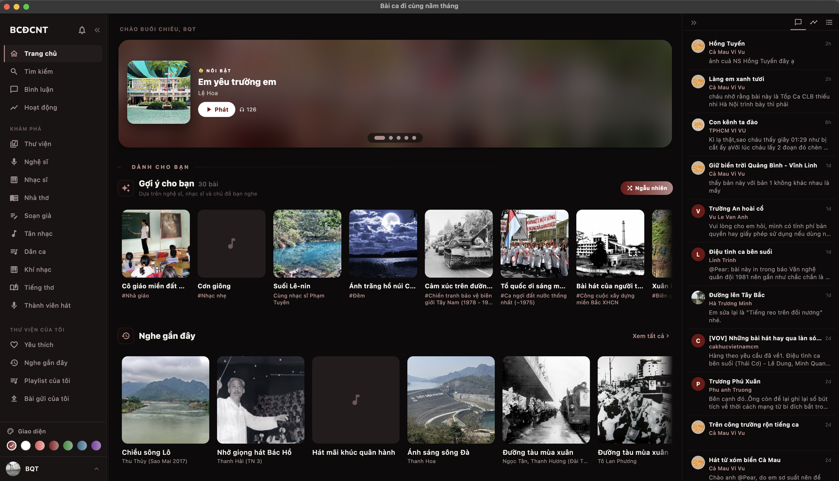This screenshot has width=839, height=481.
Task: Click the Thư viện library icon
Action: tap(14, 144)
